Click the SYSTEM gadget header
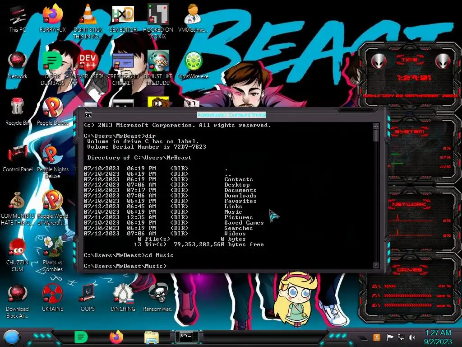This screenshot has height=347, width=462. [x=410, y=131]
